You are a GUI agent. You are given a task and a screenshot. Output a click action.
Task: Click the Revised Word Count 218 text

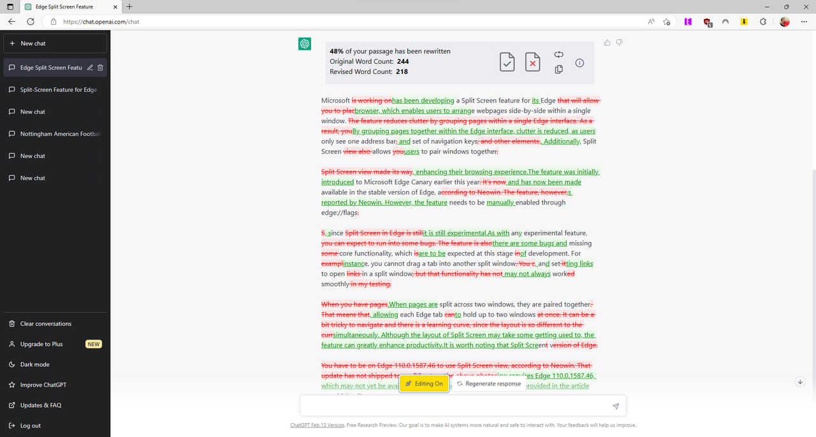pyautogui.click(x=368, y=71)
